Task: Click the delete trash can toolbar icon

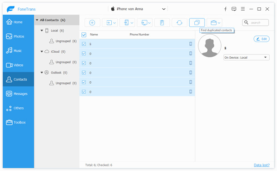Action: [x=162, y=23]
